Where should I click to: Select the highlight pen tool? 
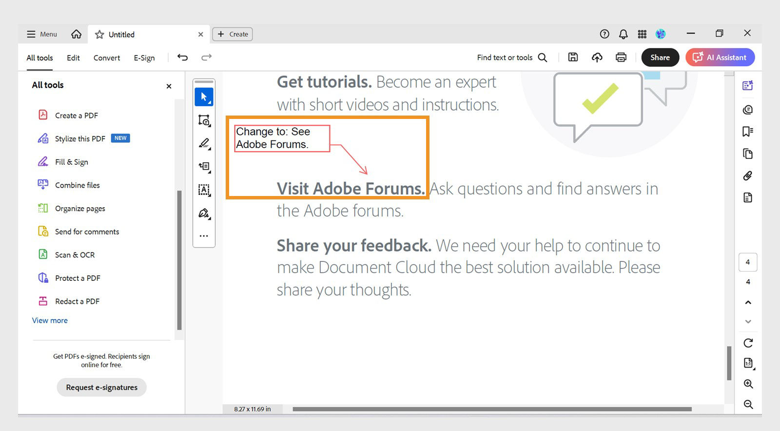click(204, 143)
